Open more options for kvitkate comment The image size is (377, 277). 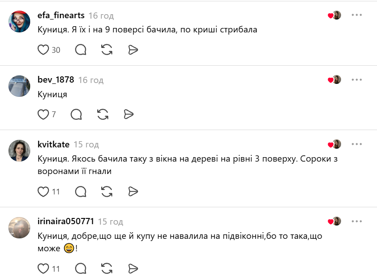tap(357, 144)
